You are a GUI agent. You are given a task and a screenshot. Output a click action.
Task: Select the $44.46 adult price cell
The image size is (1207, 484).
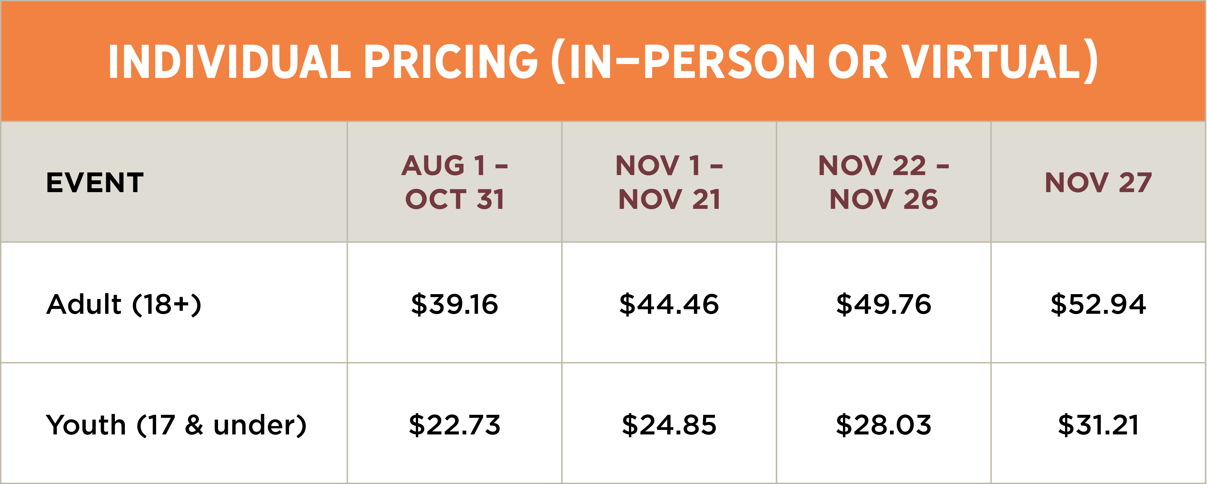pos(669,304)
